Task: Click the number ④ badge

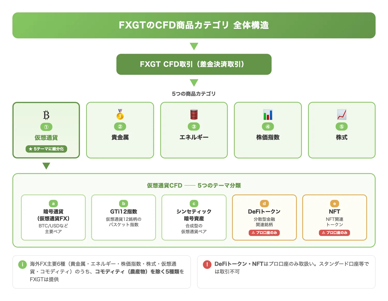Action: click(x=268, y=126)
